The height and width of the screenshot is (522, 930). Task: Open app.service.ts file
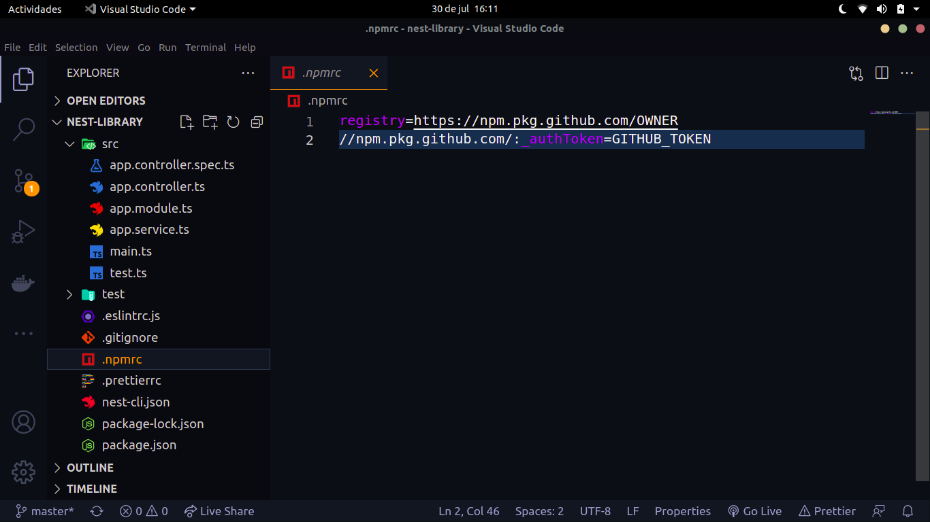click(159, 230)
